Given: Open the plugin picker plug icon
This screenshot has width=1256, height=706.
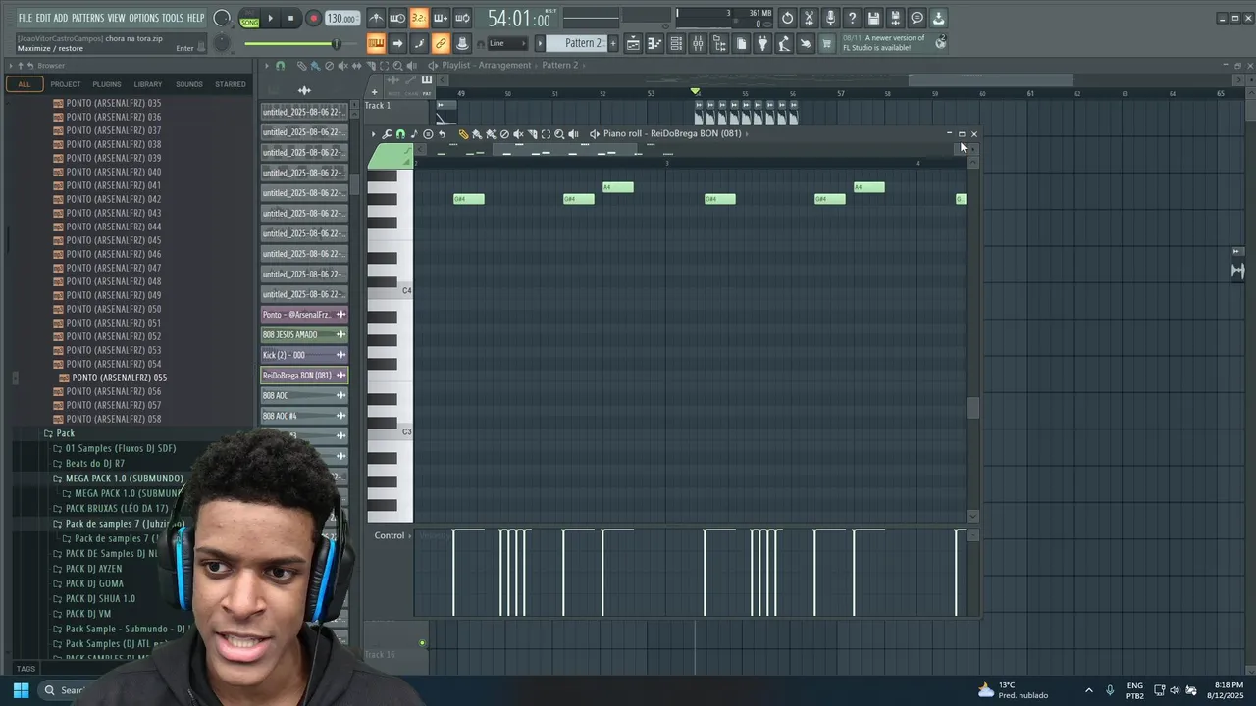Looking at the screenshot, I should [x=762, y=43].
